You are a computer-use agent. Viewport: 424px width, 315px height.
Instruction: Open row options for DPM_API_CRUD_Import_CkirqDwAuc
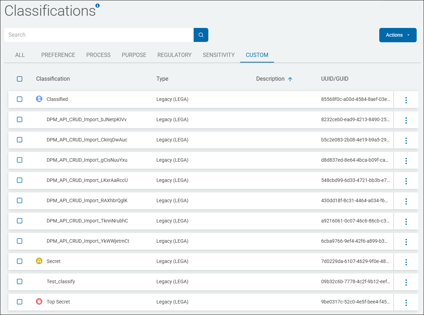(x=406, y=141)
